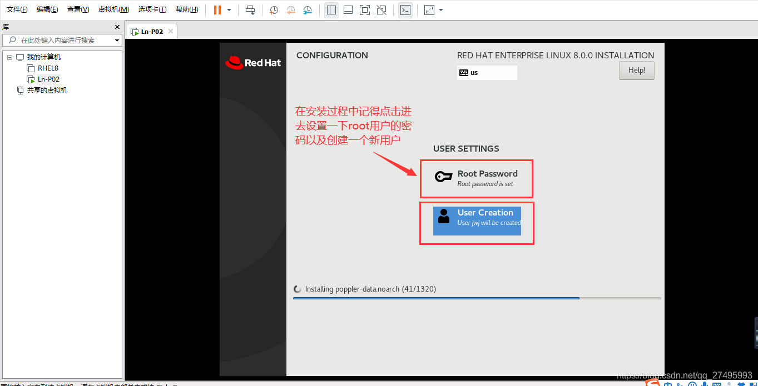Select the Ln-P02 virtual machine in library

[x=48, y=79]
